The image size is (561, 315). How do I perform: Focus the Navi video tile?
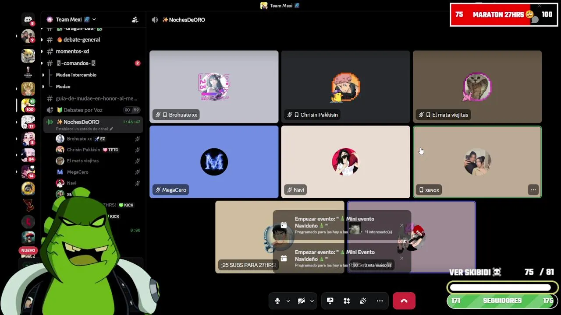pos(345,162)
